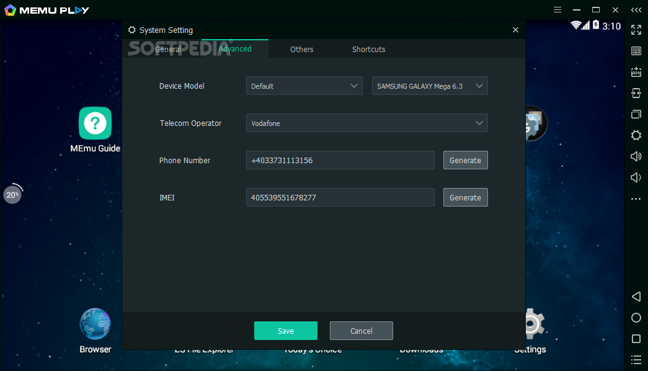
Task: Open the Others tab
Action: point(302,49)
